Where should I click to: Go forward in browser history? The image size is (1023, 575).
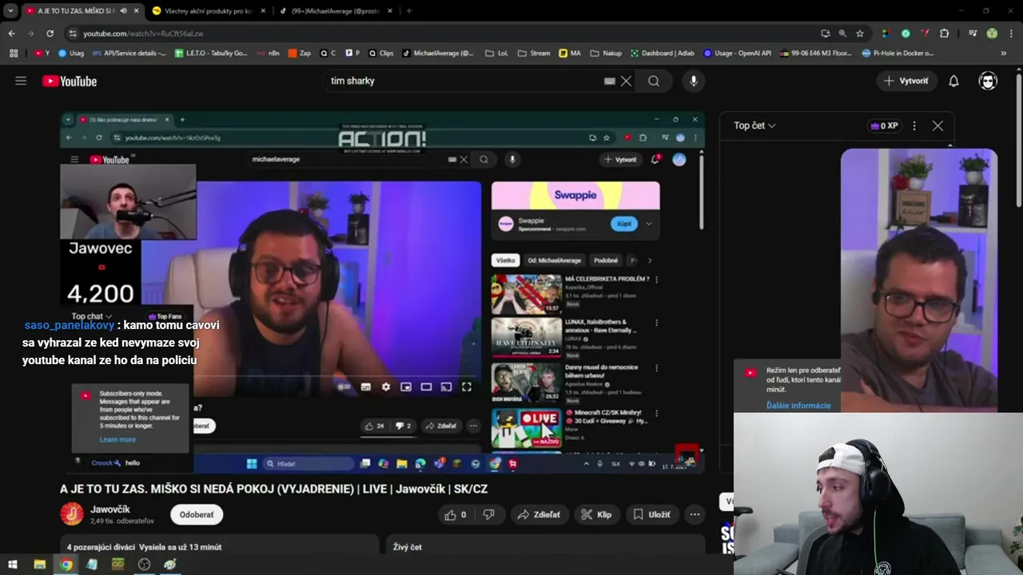pyautogui.click(x=30, y=34)
